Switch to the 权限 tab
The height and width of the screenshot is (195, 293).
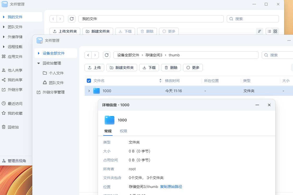(123, 131)
